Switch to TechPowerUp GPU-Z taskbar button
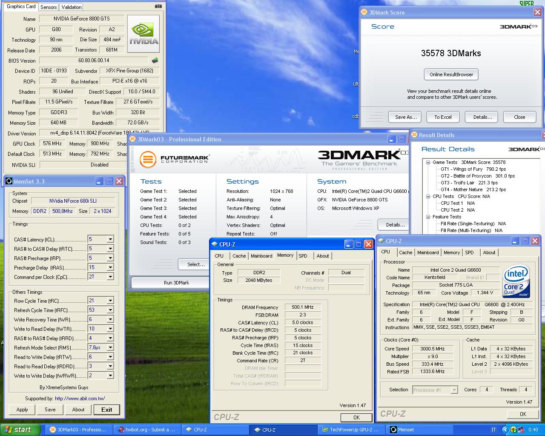 pos(351,430)
